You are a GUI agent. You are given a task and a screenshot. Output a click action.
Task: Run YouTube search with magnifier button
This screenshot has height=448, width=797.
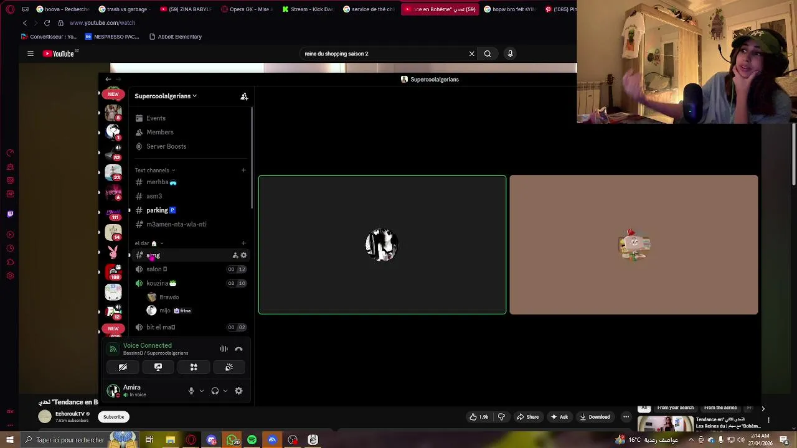point(488,54)
